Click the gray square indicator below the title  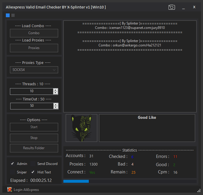pos(13,15)
